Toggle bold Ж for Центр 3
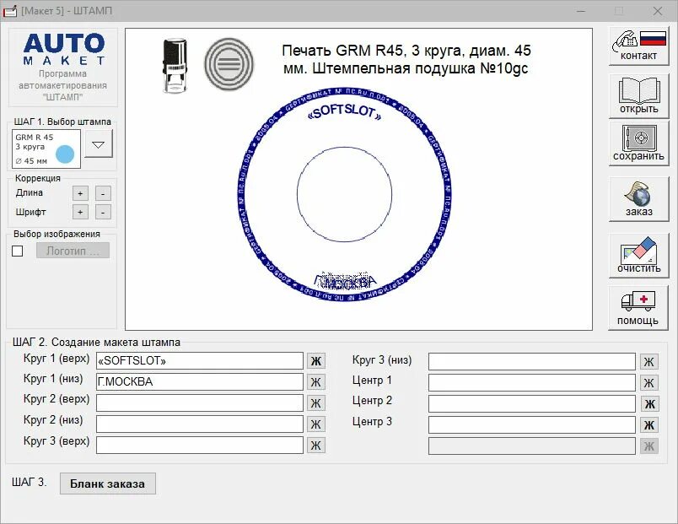678x524 pixels. coord(649,425)
